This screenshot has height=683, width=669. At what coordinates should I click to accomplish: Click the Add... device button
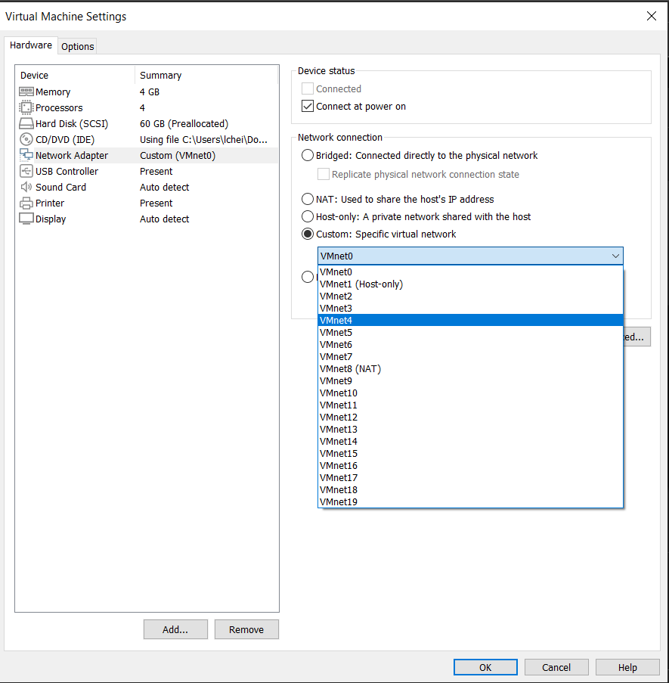(175, 629)
